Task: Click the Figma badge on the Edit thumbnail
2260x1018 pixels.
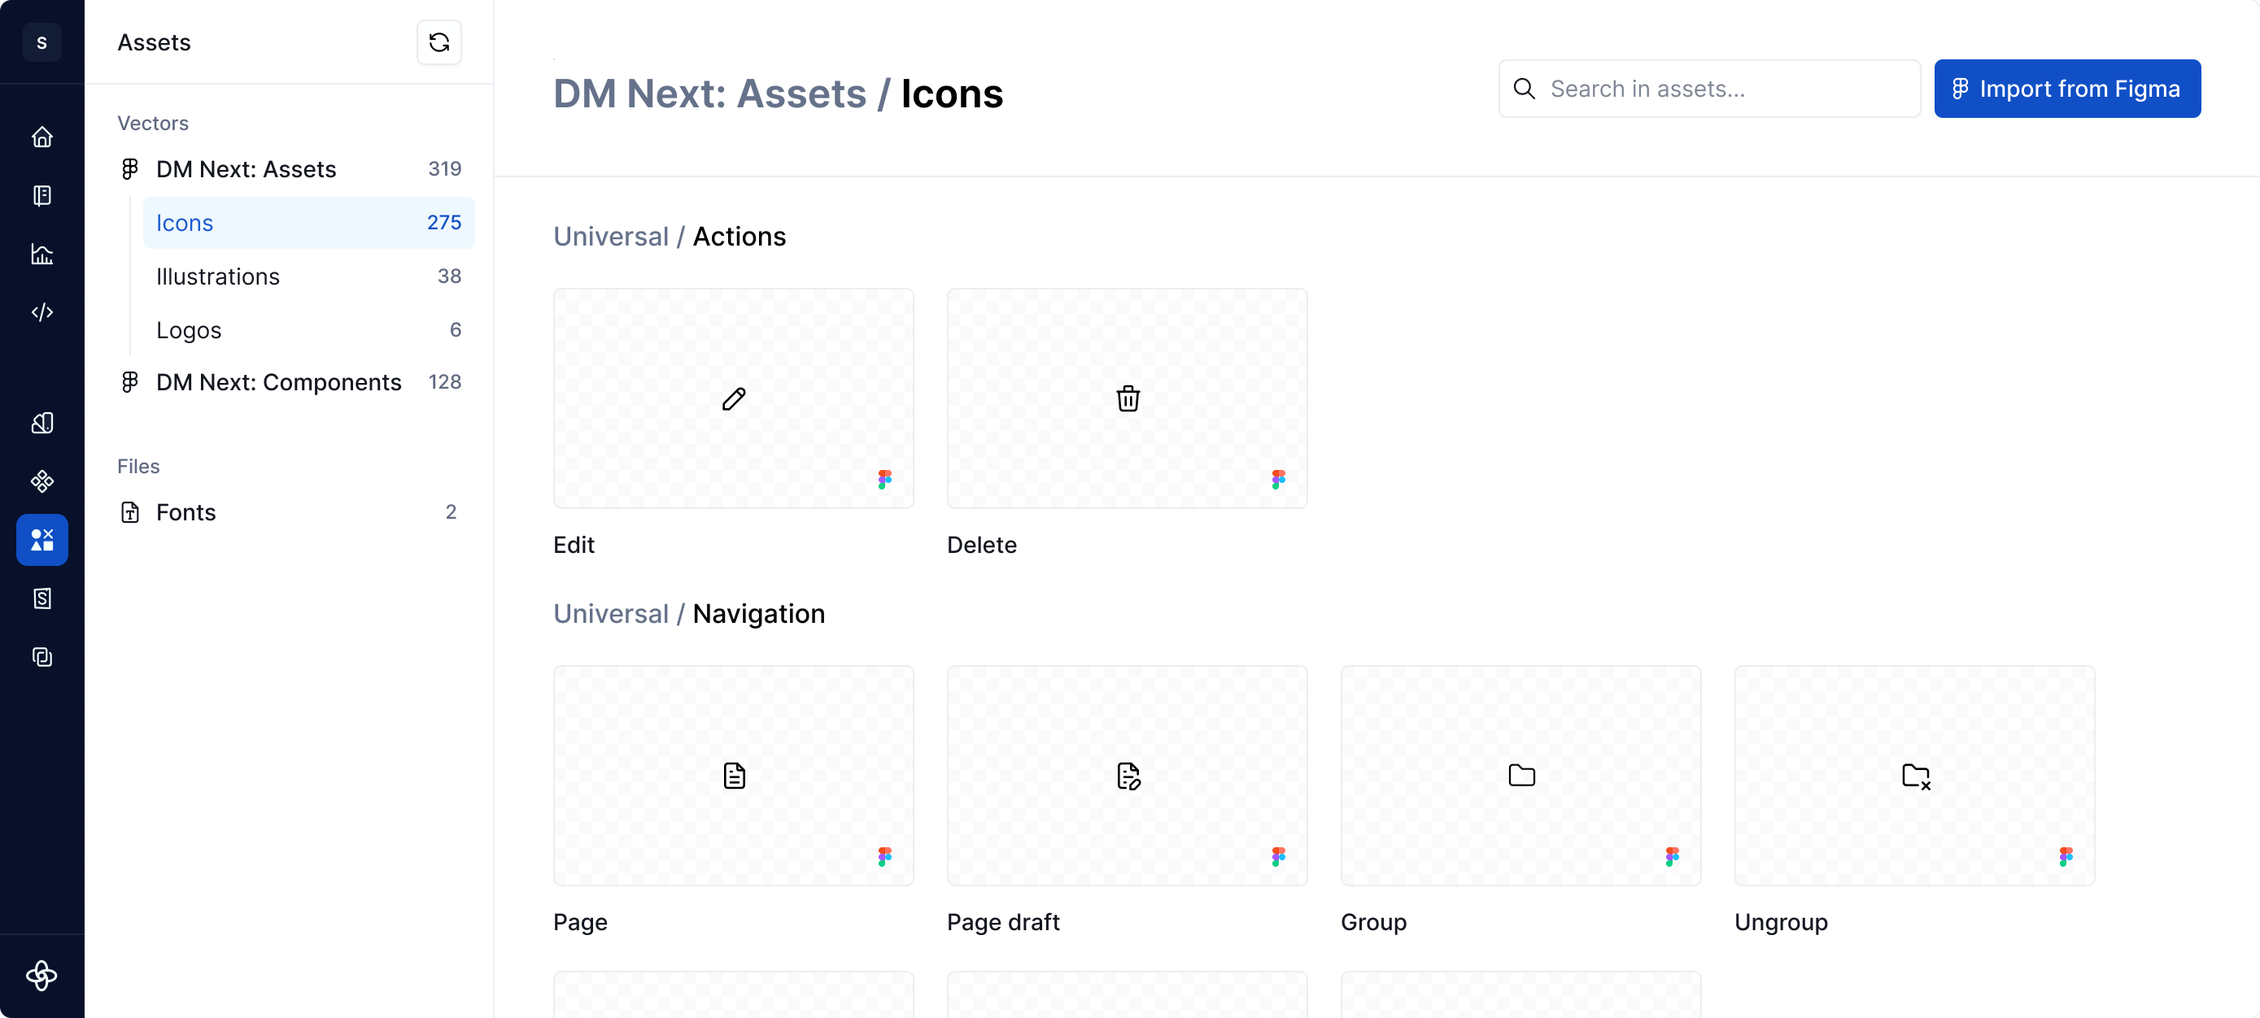Action: pos(884,479)
